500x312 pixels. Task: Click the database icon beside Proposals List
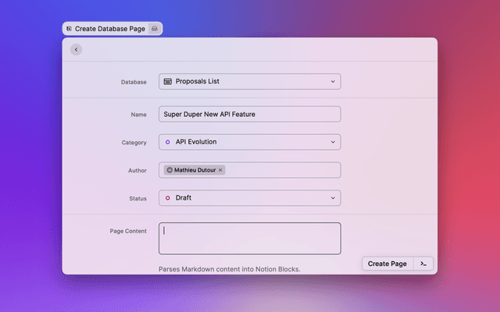(168, 81)
